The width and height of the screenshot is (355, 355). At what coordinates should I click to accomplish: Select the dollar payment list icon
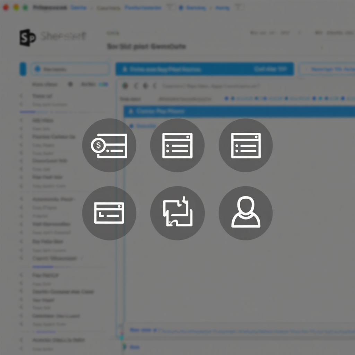(x=109, y=145)
